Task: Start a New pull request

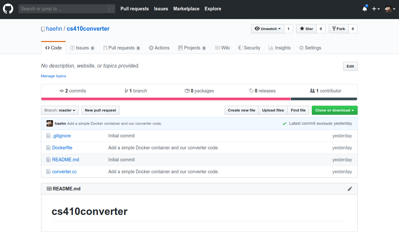Action: 100,110
